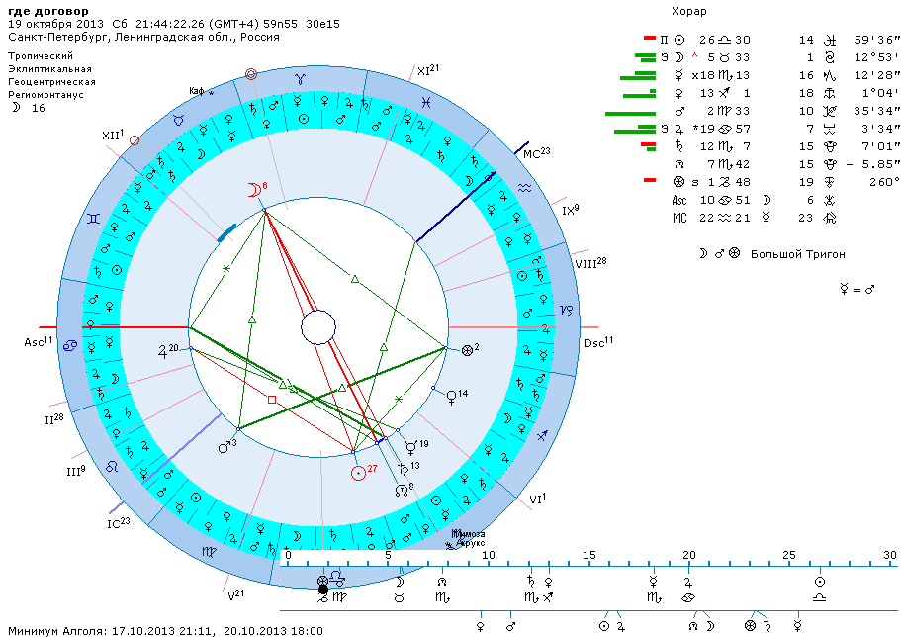Screen dimensions: 901x637
Task: Click the Mercury glyph marked 19 in chart
Action: tap(409, 447)
